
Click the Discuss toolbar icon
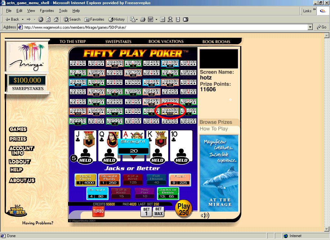(162, 19)
